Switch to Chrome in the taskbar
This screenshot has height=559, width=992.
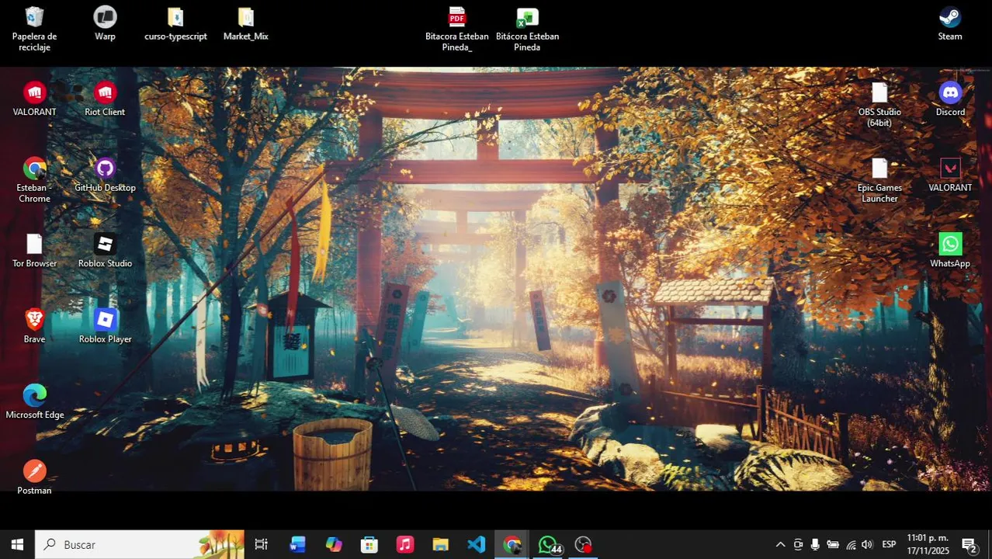click(x=512, y=544)
